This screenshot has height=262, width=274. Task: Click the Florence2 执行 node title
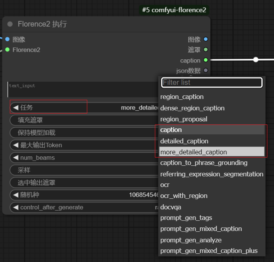pyautogui.click(x=42, y=24)
